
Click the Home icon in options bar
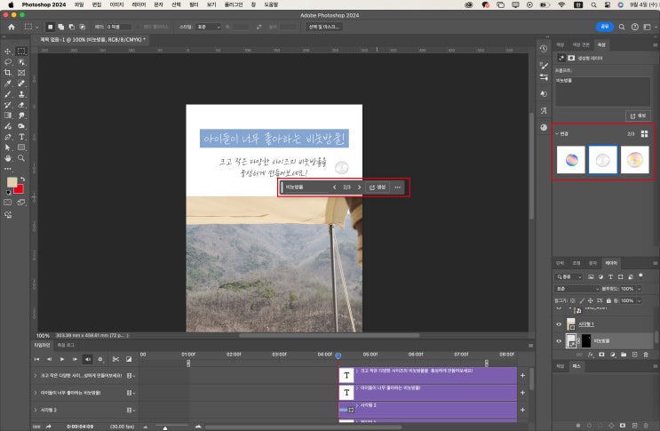(12, 27)
